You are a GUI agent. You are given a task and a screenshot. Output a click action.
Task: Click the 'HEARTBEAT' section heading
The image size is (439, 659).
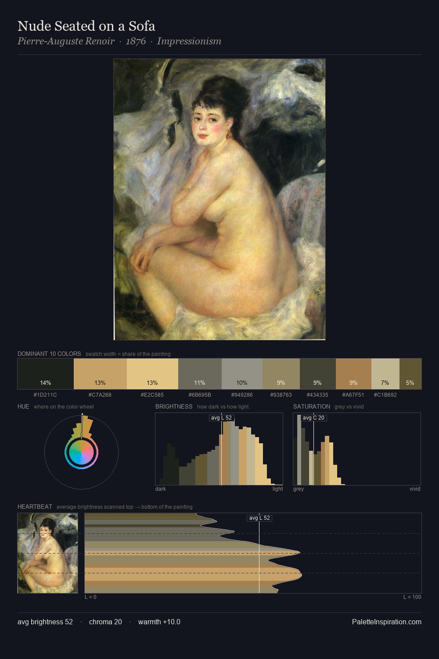coord(35,507)
